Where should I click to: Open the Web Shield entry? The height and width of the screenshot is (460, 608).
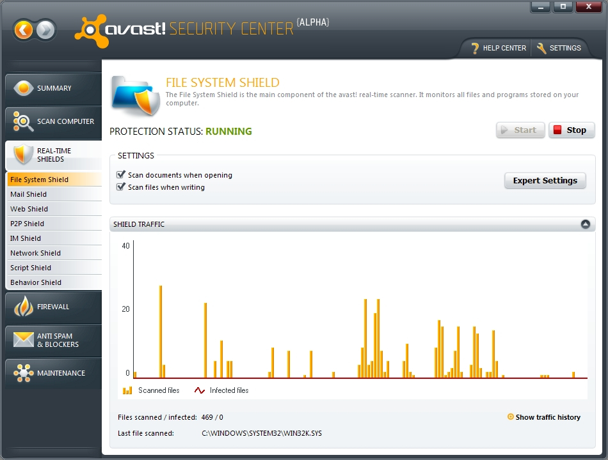[x=29, y=209]
